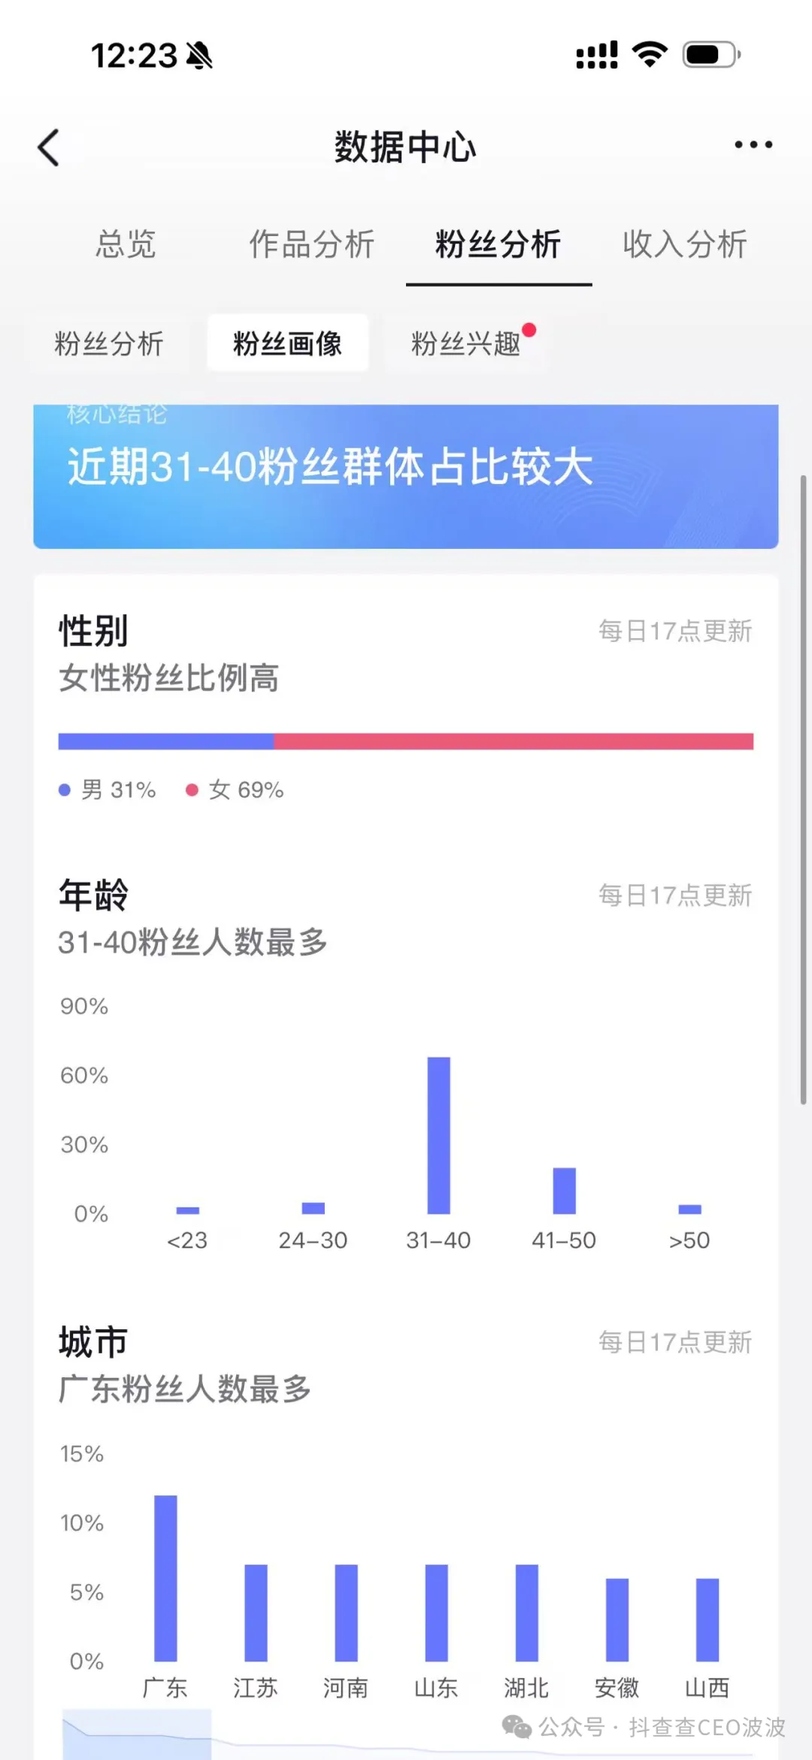Viewport: 812px width, 1760px height.
Task: Open the more options ellipsis menu
Action: 752,144
